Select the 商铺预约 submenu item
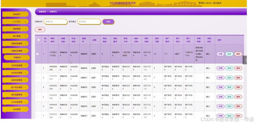This screenshot has width=255, height=124. coord(17,57)
